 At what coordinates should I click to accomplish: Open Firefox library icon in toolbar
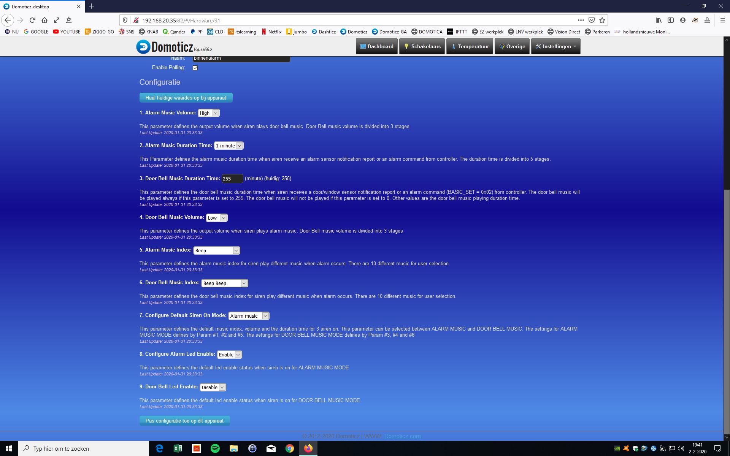tap(659, 20)
